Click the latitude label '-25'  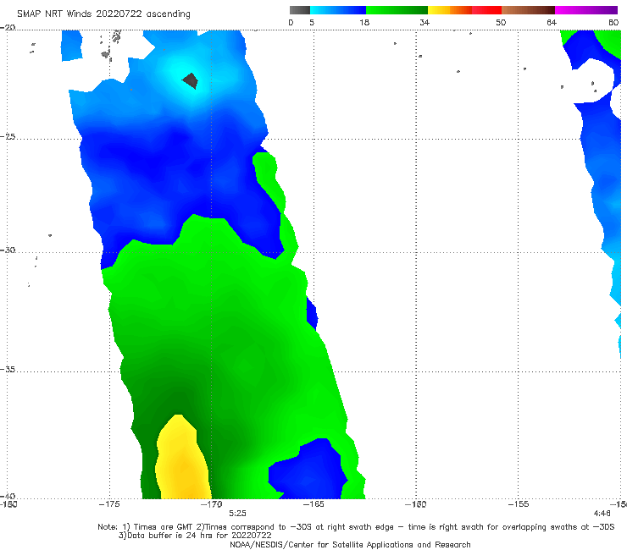8,136
